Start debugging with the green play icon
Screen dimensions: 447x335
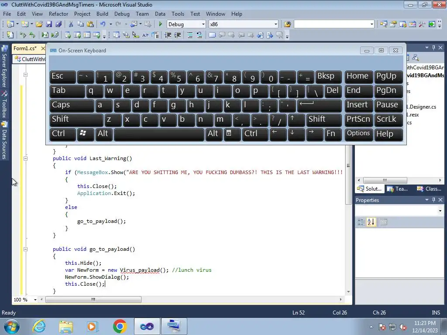pos(160,24)
